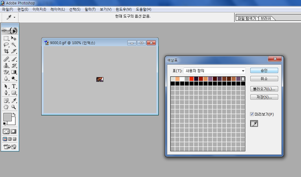Maximize the 9000,0.gif document window

click(x=142, y=43)
